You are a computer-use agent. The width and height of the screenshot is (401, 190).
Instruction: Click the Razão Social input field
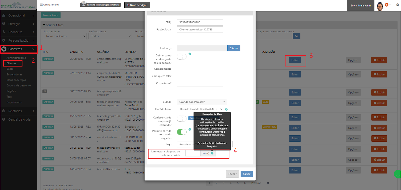point(200,30)
